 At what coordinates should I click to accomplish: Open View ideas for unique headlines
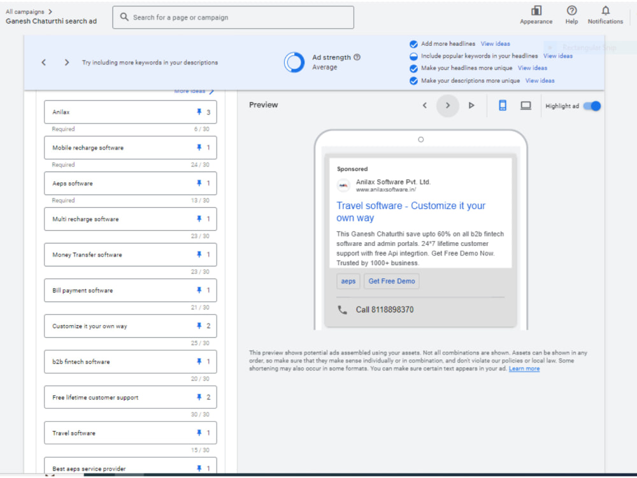pos(532,68)
